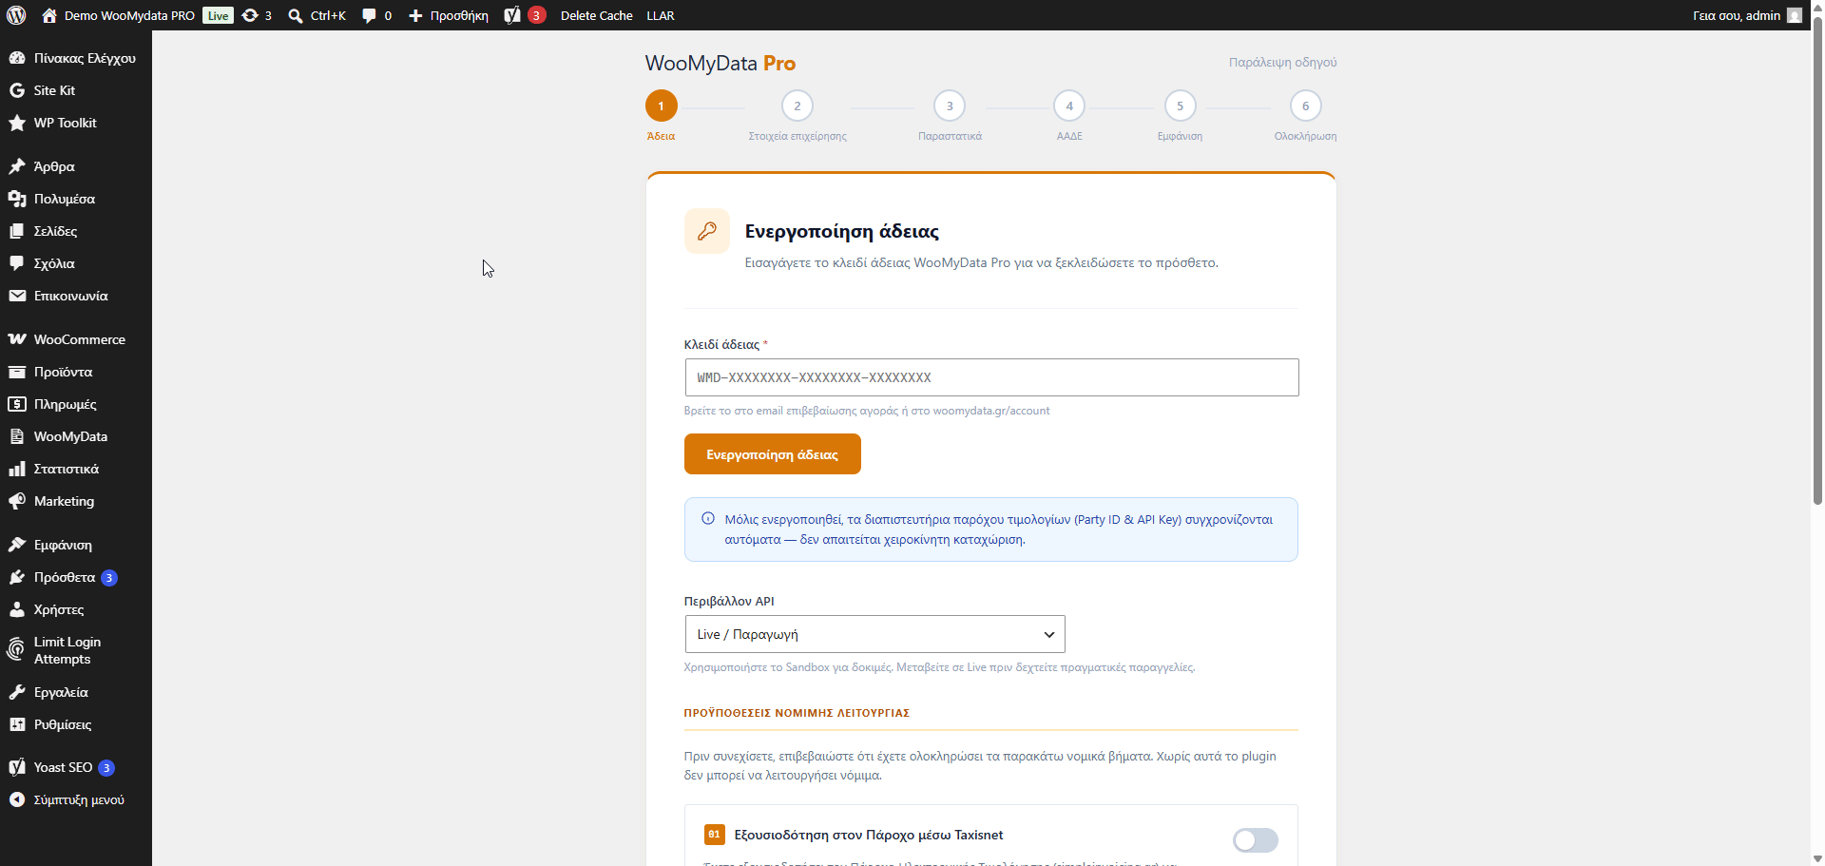Click the info icon in blue notice

[x=708, y=519]
